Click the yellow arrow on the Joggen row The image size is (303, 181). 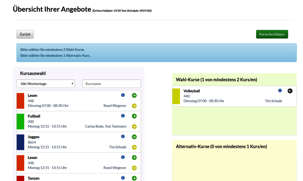click(134, 147)
